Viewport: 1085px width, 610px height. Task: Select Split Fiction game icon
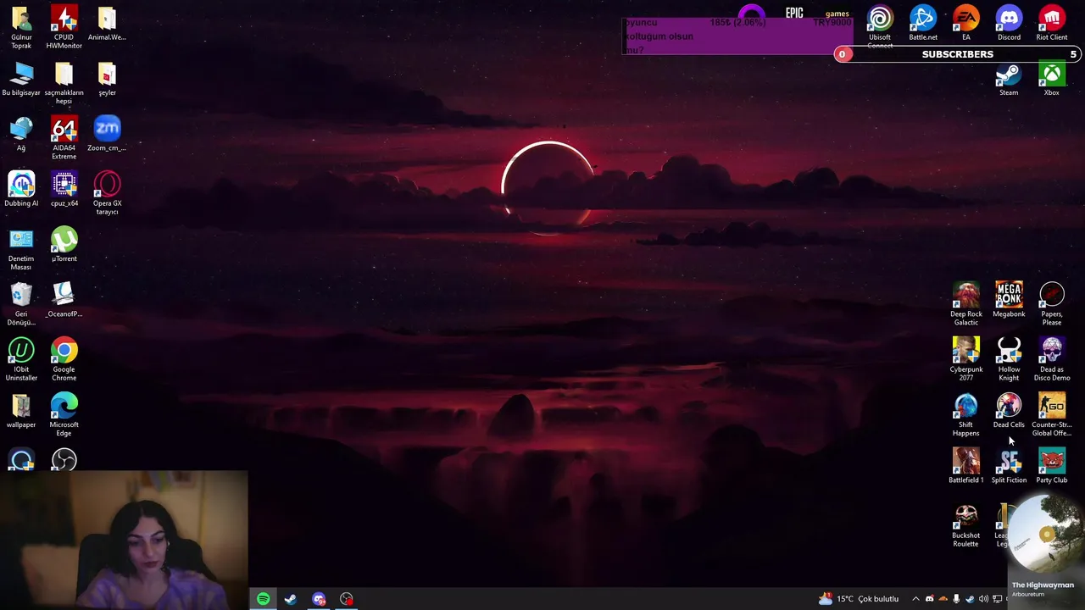(x=1009, y=466)
